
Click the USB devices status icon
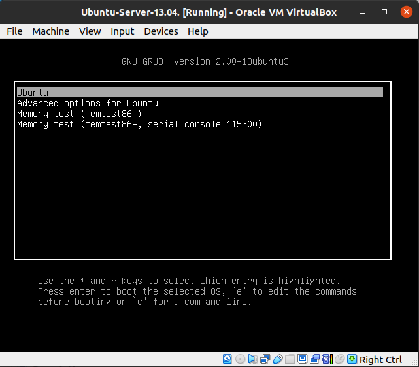pyautogui.click(x=277, y=359)
